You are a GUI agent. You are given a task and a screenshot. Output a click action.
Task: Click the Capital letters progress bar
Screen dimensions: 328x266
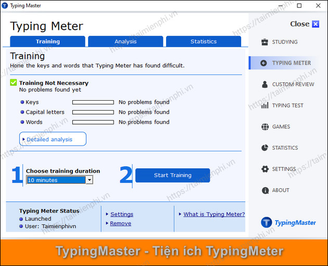click(93, 112)
